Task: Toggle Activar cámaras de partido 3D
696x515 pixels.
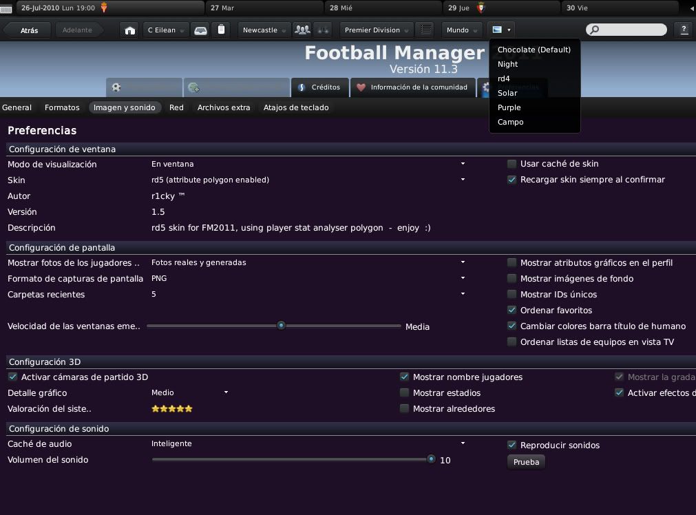Action: [x=13, y=377]
